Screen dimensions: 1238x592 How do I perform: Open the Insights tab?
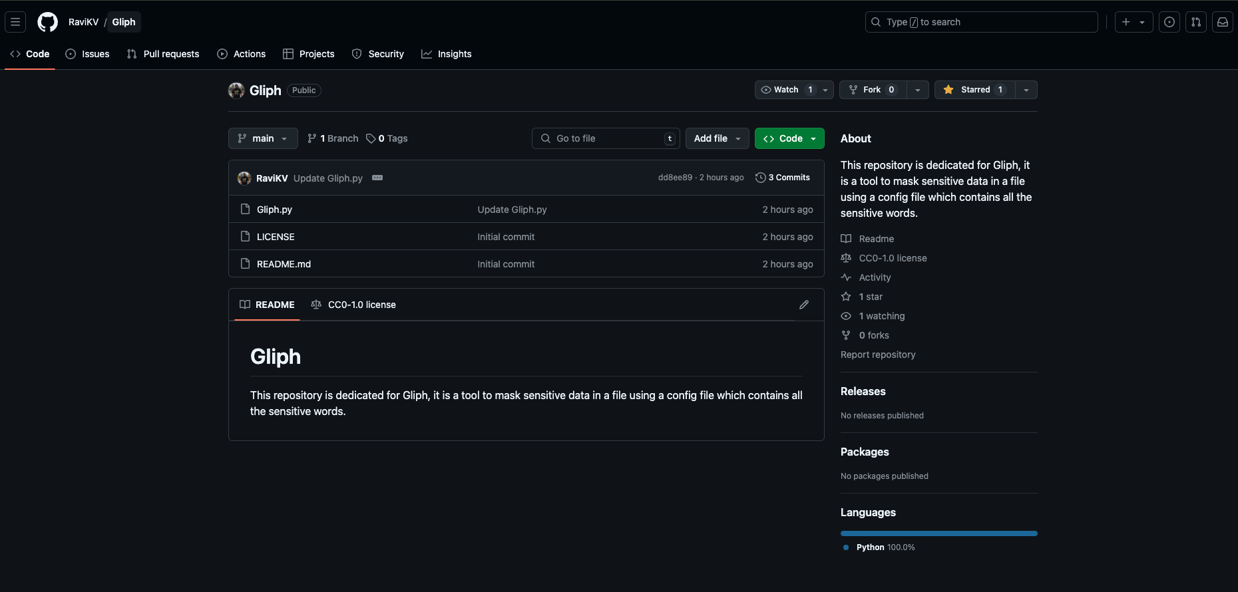click(447, 54)
